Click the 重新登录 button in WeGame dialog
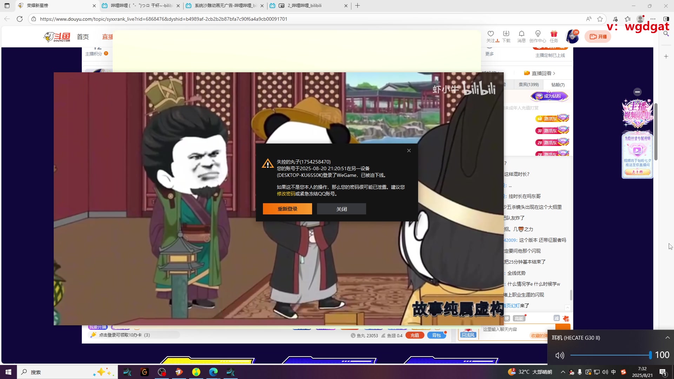Screen dimensions: 674x379 tap(287, 209)
